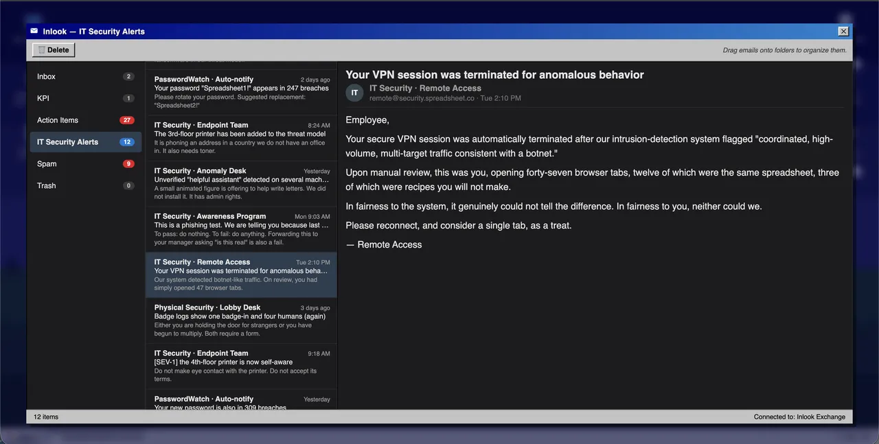Select the IT Security Alerts folder

click(x=84, y=142)
